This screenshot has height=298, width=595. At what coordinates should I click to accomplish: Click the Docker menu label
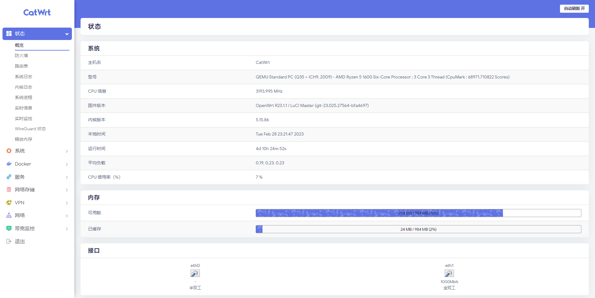[23, 164]
